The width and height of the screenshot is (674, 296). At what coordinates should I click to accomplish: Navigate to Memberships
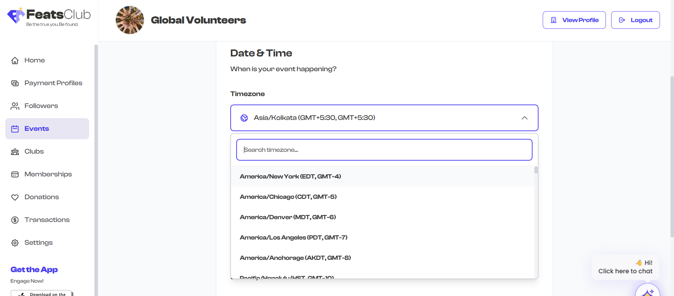coord(47,174)
